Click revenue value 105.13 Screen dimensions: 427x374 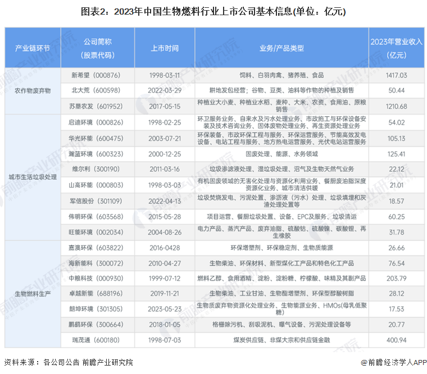397,139
